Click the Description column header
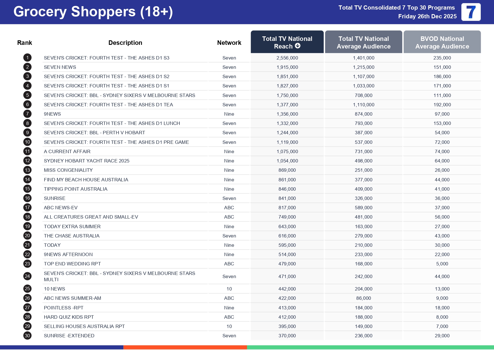The height and width of the screenshot is (350, 494). (125, 43)
